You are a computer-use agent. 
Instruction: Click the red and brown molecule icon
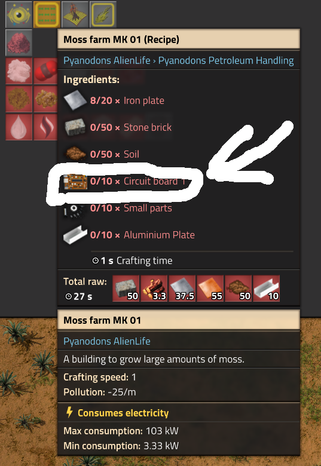coord(45,70)
